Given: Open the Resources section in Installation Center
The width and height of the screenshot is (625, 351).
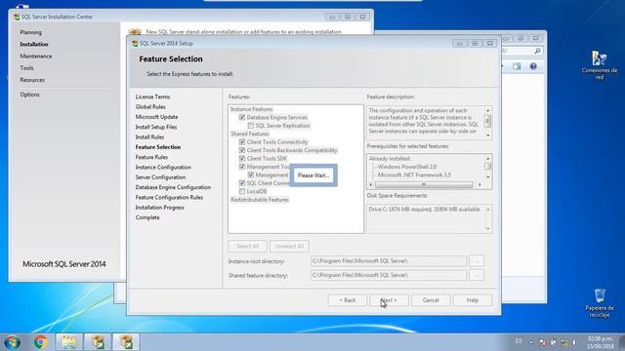Looking at the screenshot, I should pyautogui.click(x=32, y=80).
